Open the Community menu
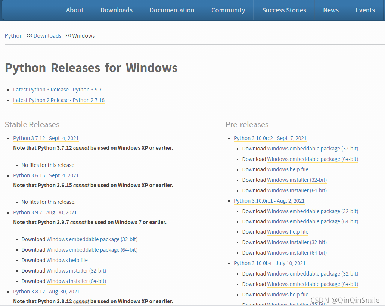Screen dimensions: 385x308 pyautogui.click(x=228, y=10)
